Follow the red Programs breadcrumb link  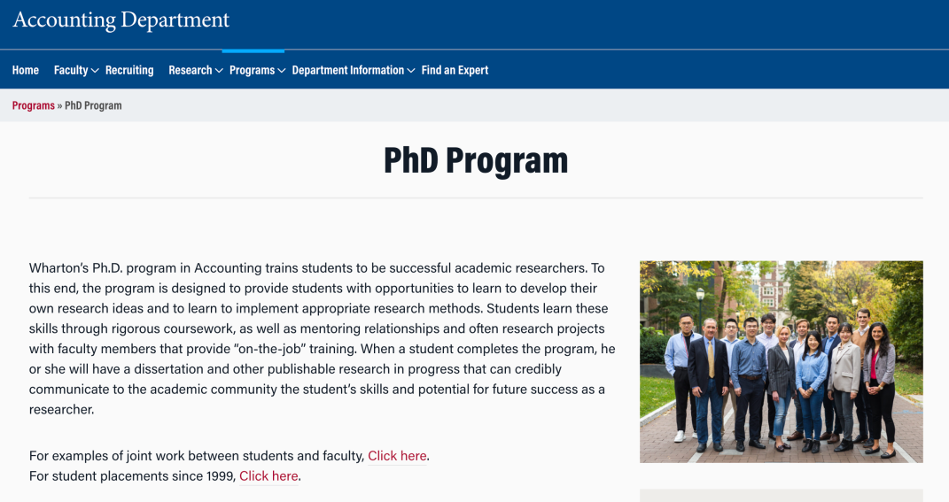pyautogui.click(x=34, y=105)
